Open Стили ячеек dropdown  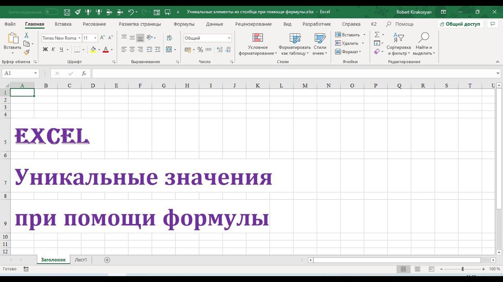(320, 44)
